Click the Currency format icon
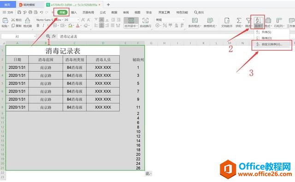295x182 pixels. click(x=158, y=25)
